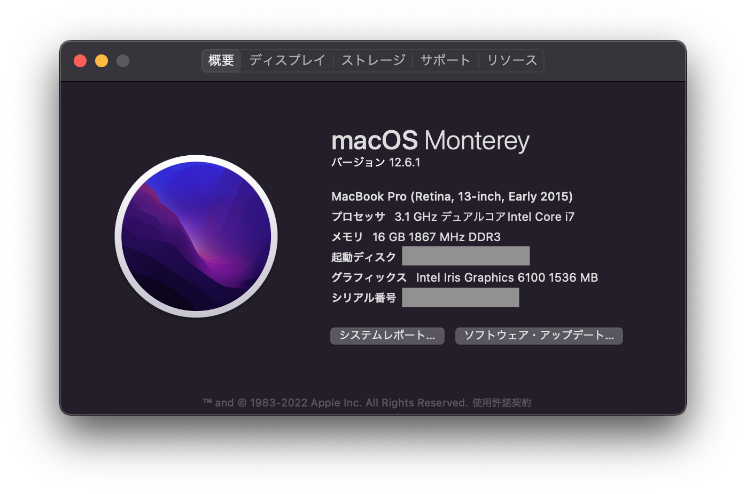Click the grayed-out zoom window button

(123, 61)
